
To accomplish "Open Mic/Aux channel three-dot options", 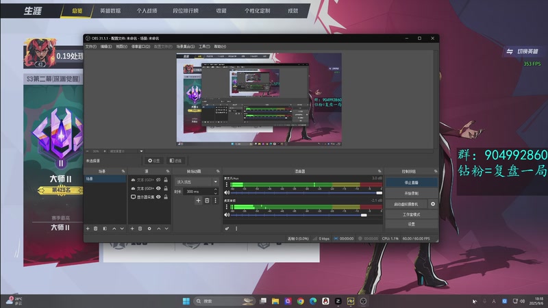I will (x=227, y=184).
